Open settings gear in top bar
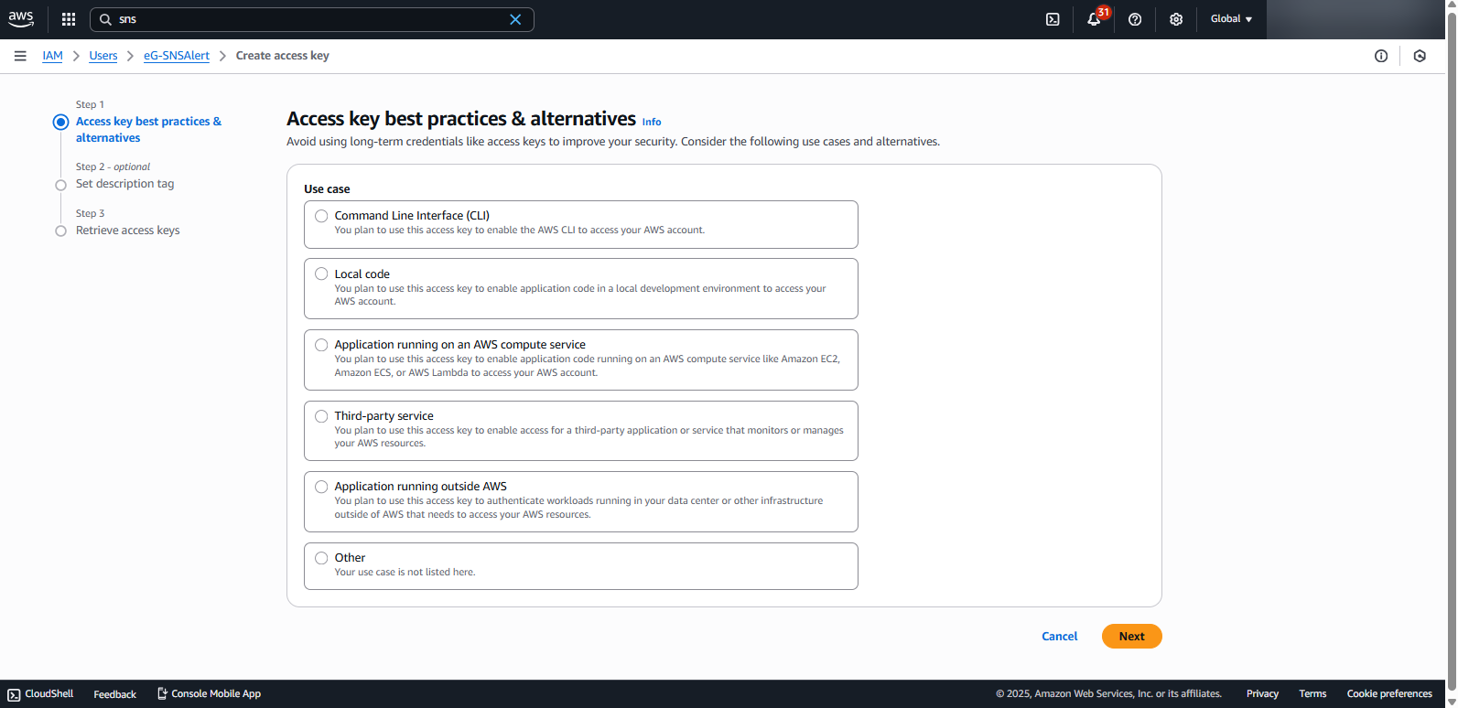This screenshot has height=708, width=1458. (1176, 19)
